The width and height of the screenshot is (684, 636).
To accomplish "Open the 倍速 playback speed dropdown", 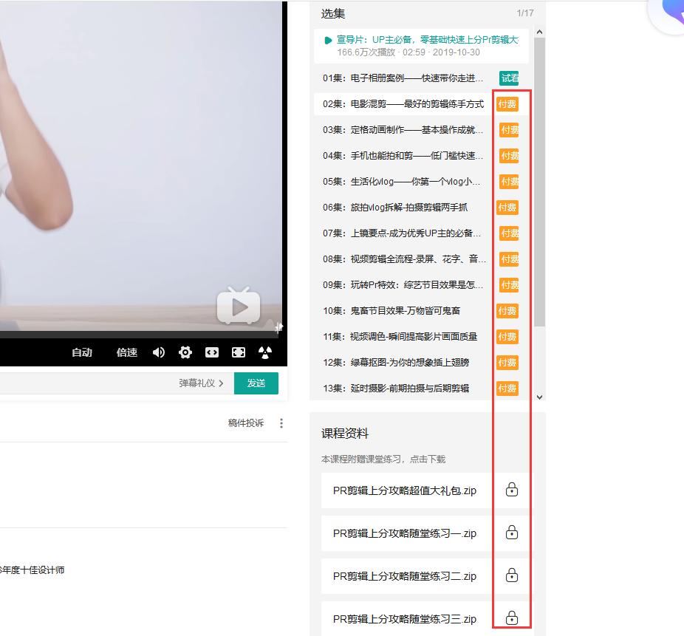I will [x=126, y=352].
